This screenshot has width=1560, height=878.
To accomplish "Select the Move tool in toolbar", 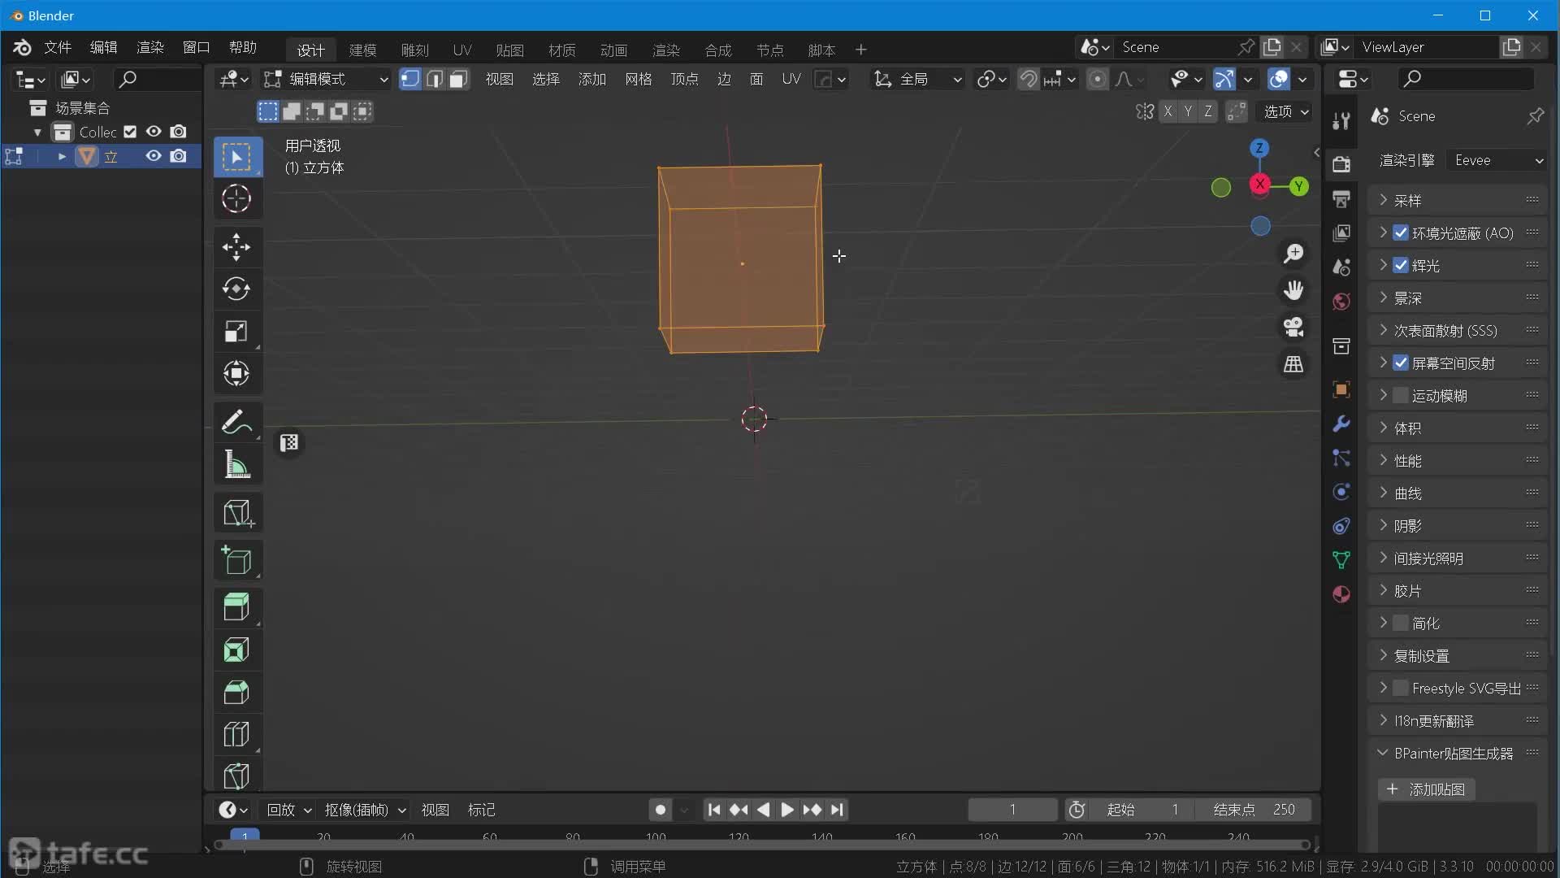I will (x=236, y=246).
